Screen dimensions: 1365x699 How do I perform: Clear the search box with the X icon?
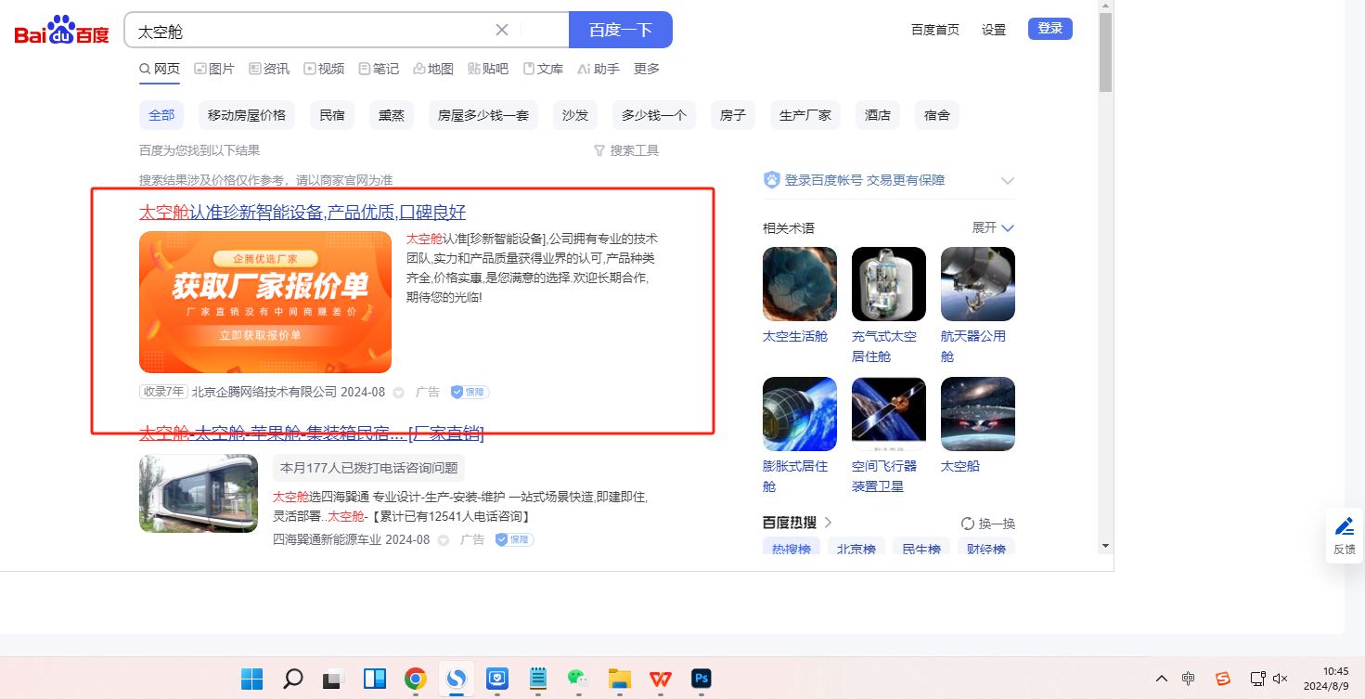click(x=502, y=30)
